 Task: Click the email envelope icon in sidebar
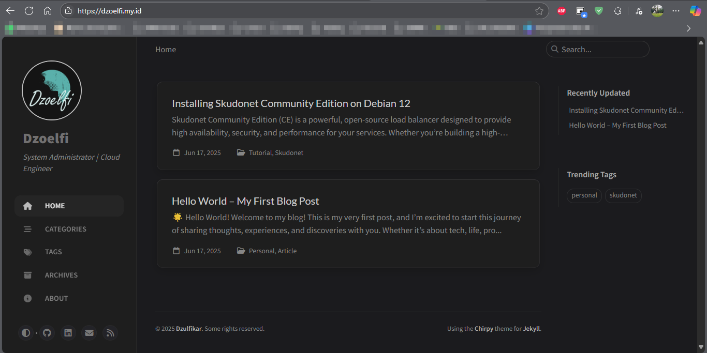tap(89, 333)
